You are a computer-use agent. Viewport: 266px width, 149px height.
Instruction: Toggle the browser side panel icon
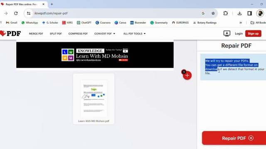[249, 13]
